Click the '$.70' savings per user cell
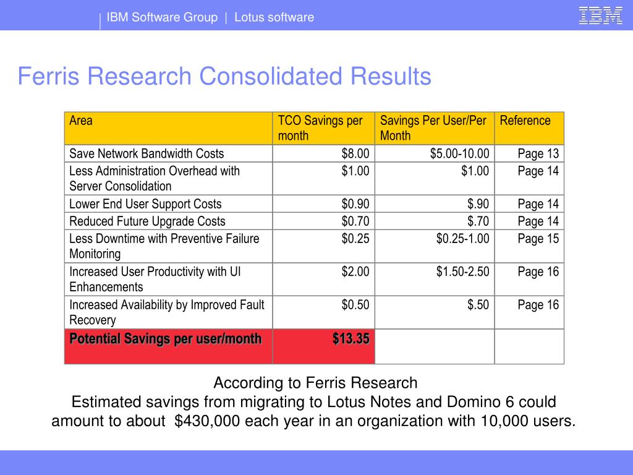 [x=435, y=221]
